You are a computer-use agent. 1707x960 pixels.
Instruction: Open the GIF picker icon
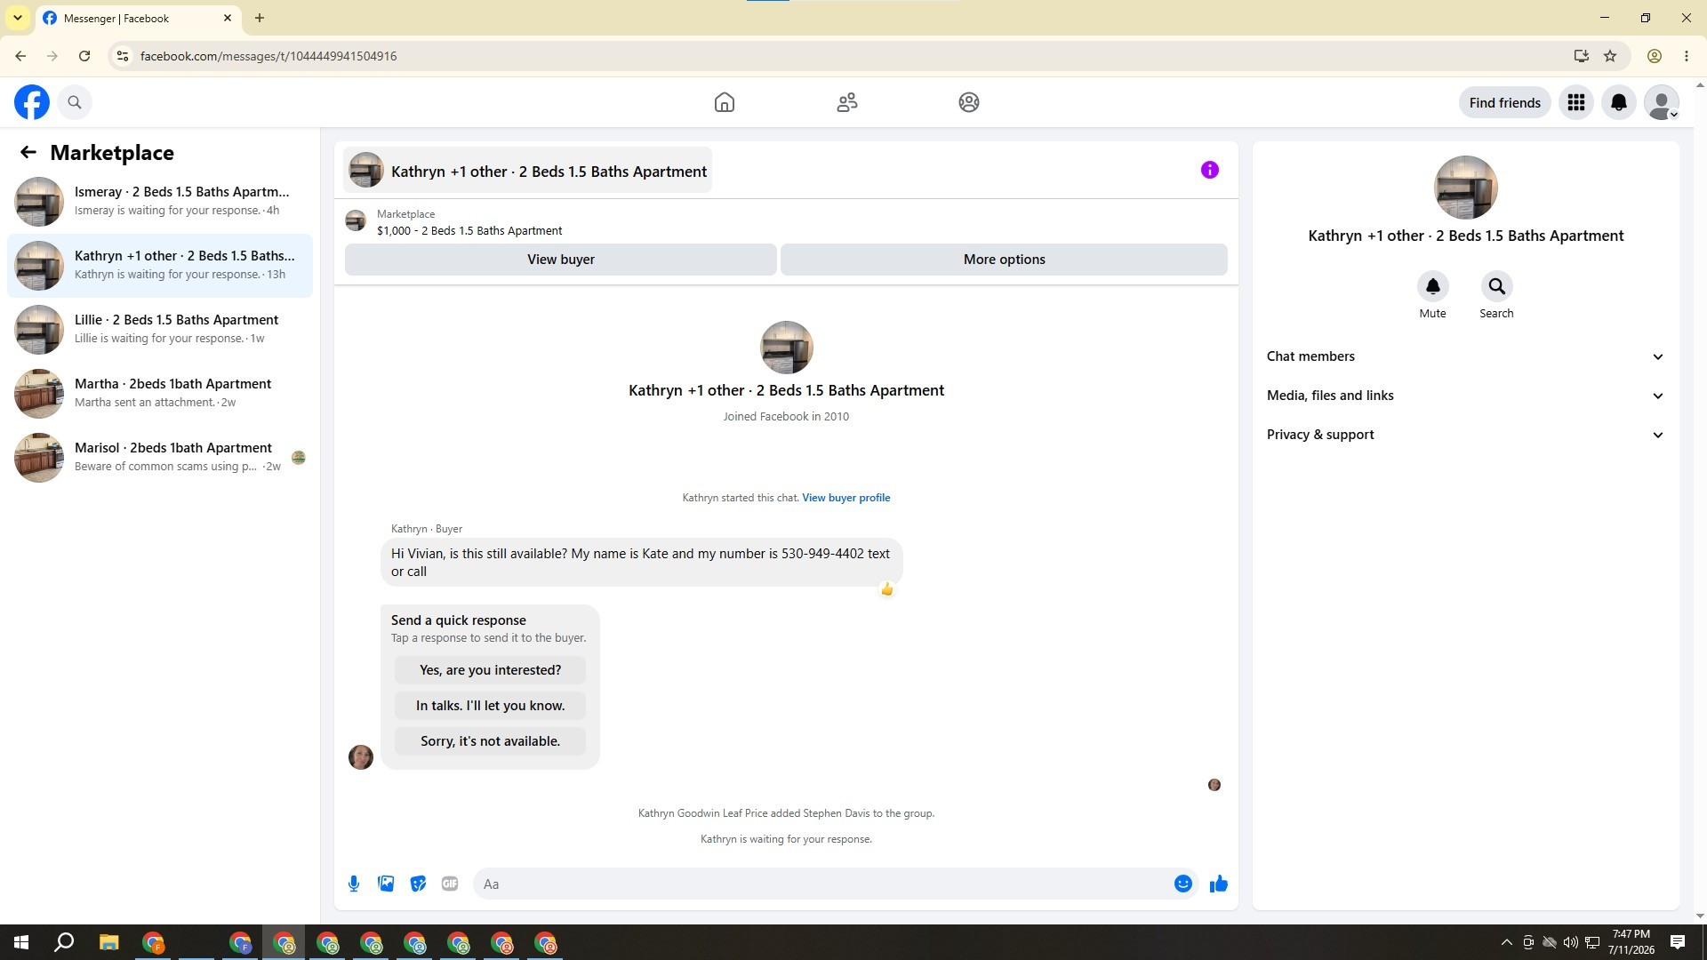(x=450, y=884)
